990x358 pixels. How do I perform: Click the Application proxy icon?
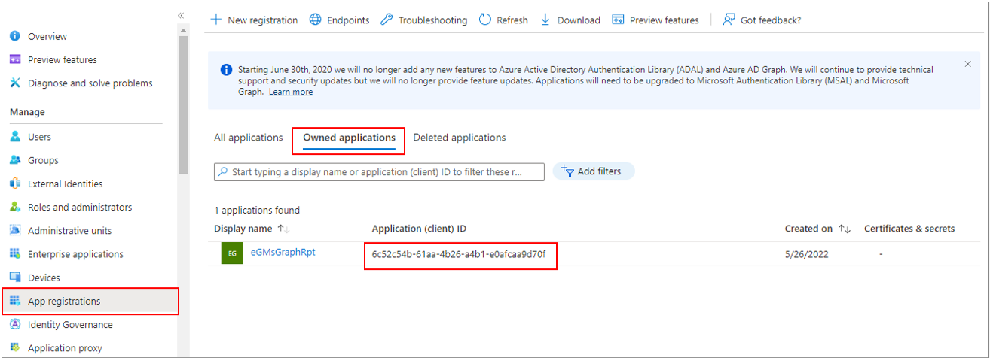(x=15, y=348)
